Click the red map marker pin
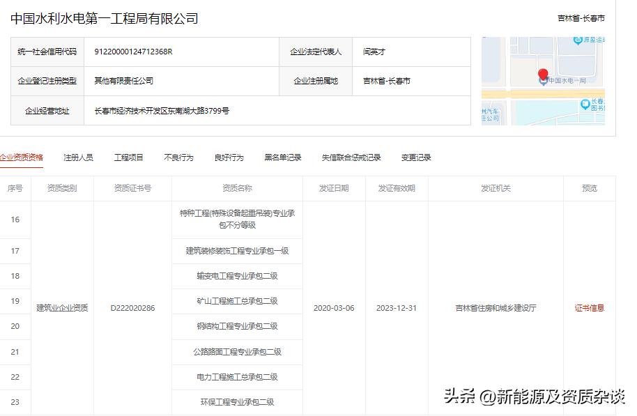This screenshot has width=637, height=416. [544, 74]
